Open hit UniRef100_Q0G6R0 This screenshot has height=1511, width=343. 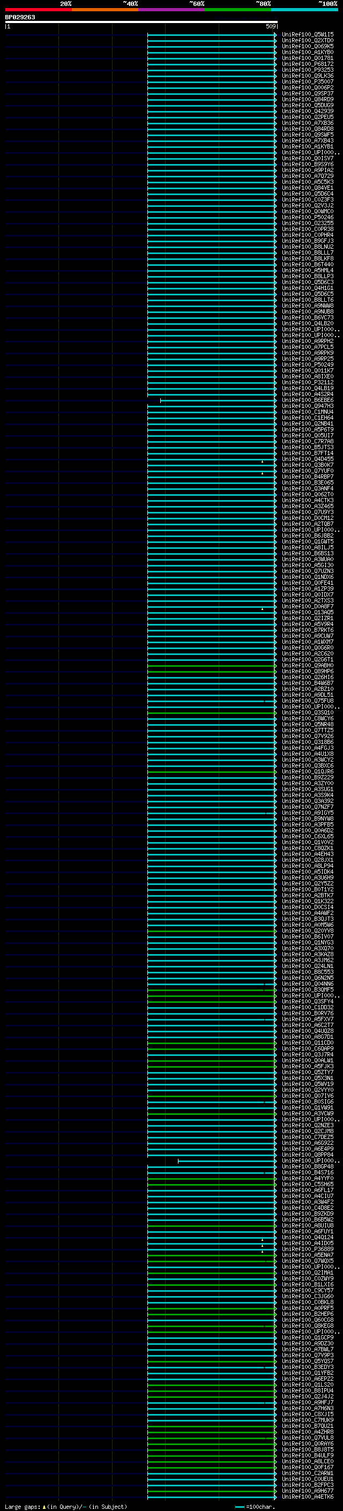[x=308, y=647]
